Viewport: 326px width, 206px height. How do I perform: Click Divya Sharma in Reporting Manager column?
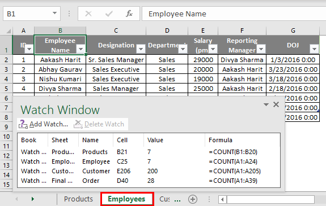point(242,60)
